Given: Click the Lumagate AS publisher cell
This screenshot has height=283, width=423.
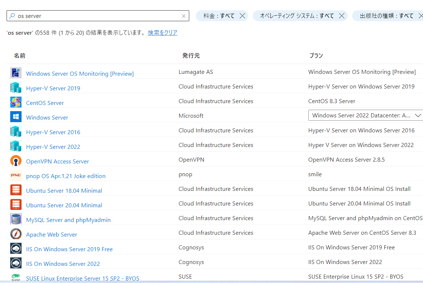Looking at the screenshot, I should (196, 72).
